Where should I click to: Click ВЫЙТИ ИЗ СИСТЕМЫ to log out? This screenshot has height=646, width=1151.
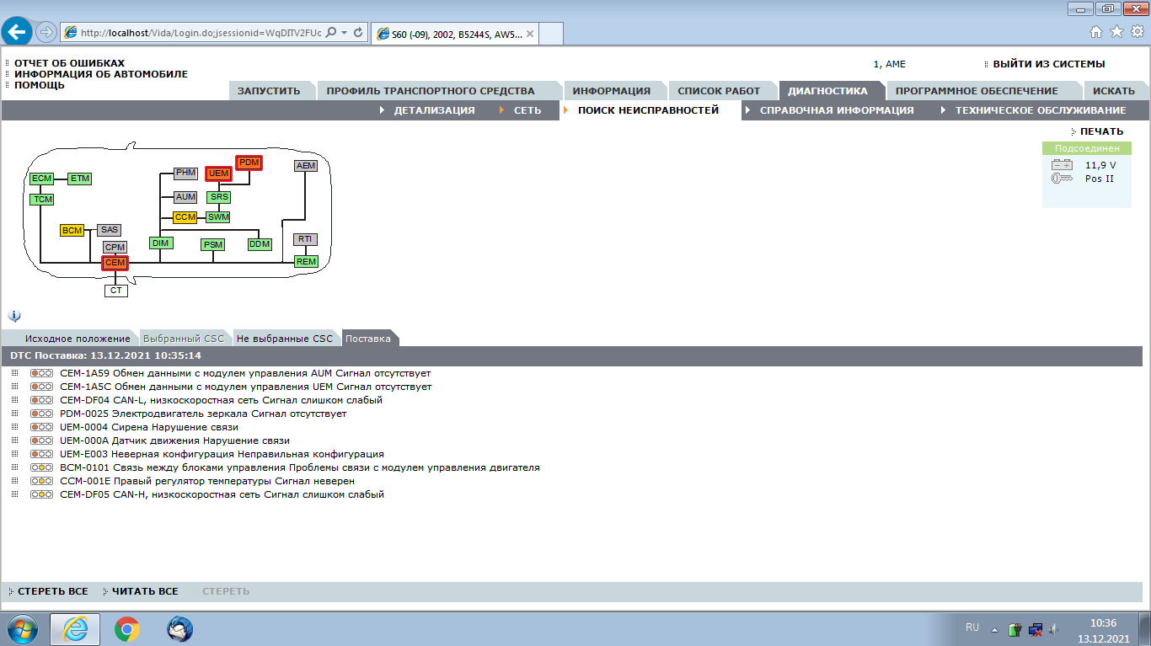(1048, 64)
